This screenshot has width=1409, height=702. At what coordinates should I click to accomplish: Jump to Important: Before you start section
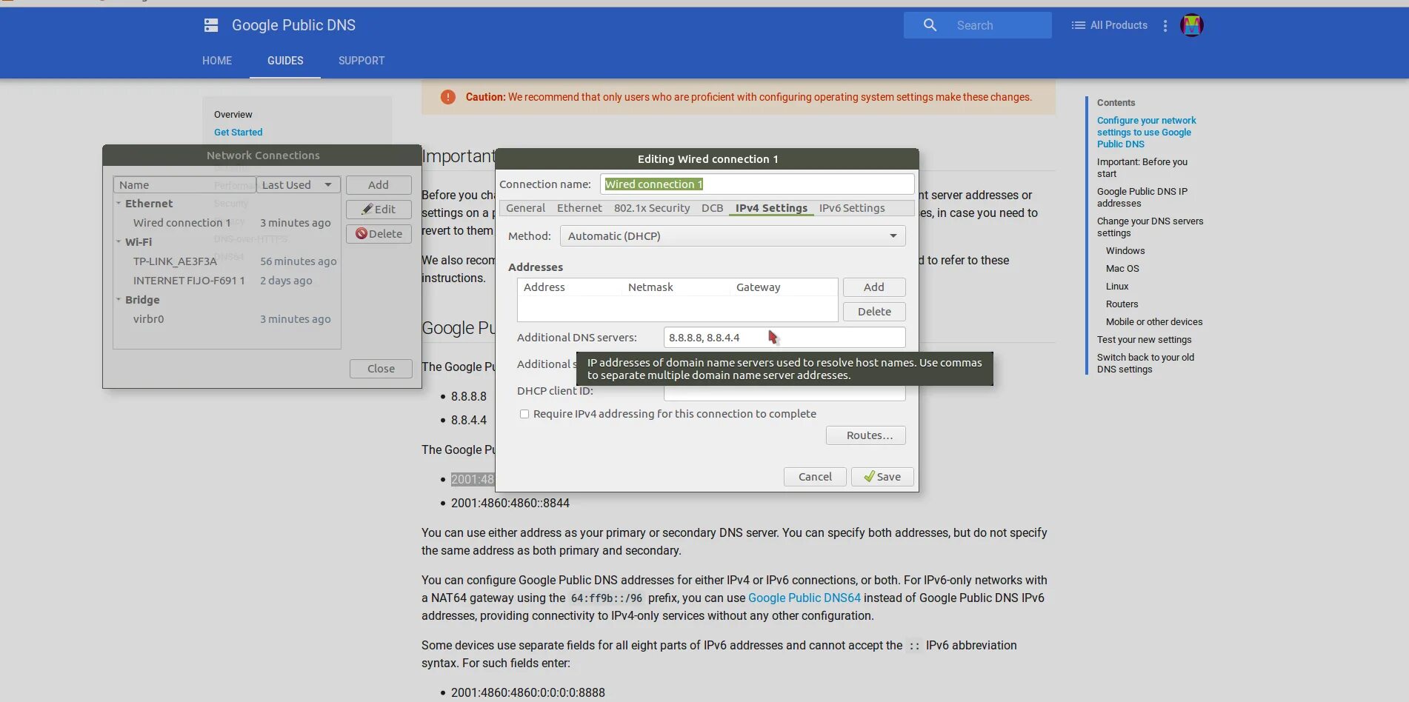click(1142, 168)
